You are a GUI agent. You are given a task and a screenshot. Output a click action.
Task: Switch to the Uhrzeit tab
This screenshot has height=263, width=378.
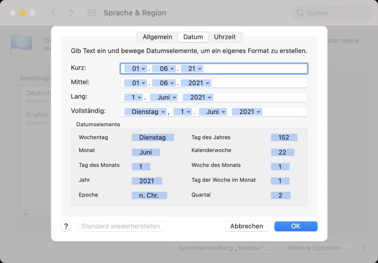point(225,37)
